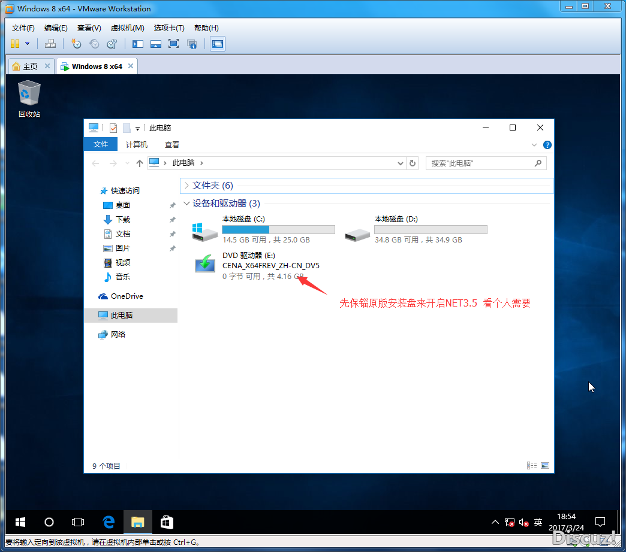Select the DVD 驱动器 (E:) drive
This screenshot has width=626, height=552.
coord(256,265)
